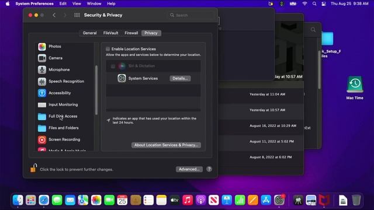374x210 pixels.
Task: Open App Store from the dock
Action: 266,200
